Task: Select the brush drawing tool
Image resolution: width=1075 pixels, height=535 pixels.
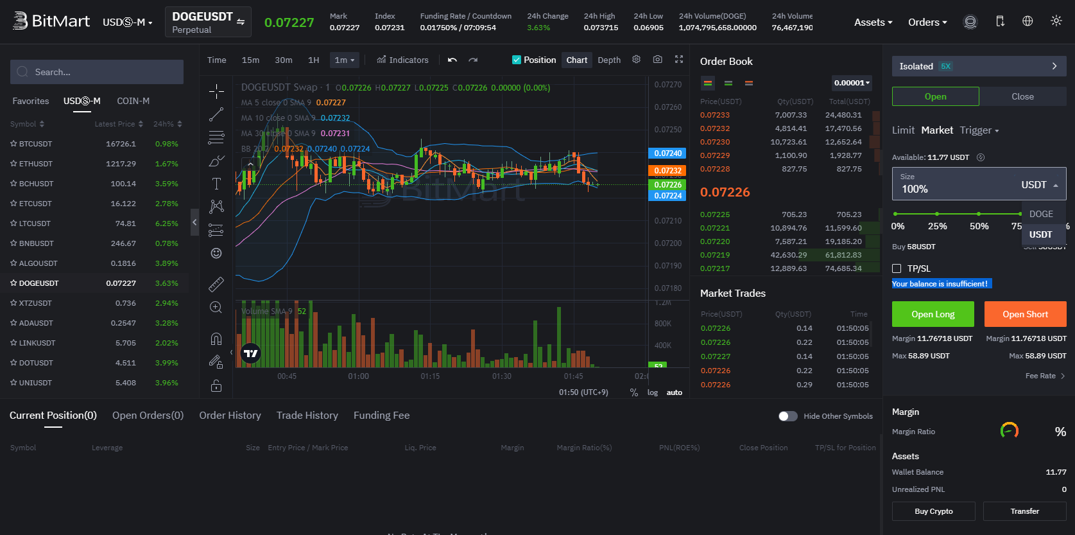Action: [x=216, y=161]
